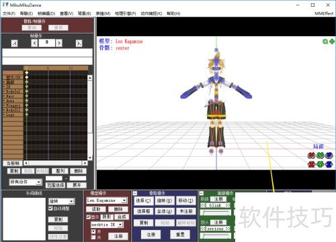The image size is (336, 242).
Task: Toggle the 局部 local axis mode label
Action: click(319, 147)
